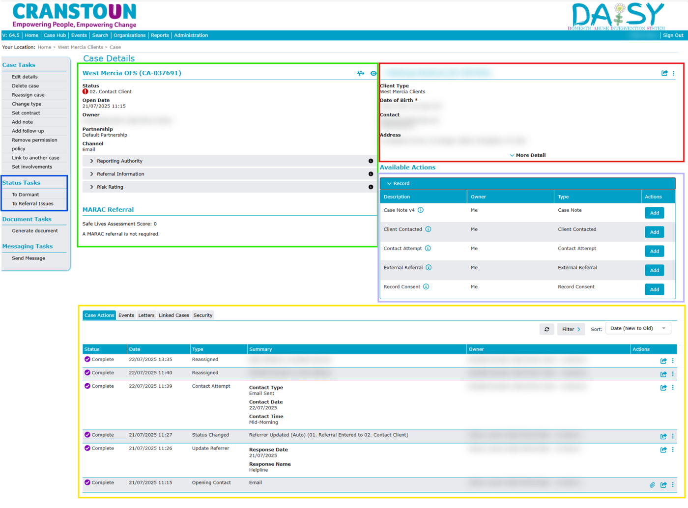
Task: Expand the Referral Information section
Action: [227, 174]
